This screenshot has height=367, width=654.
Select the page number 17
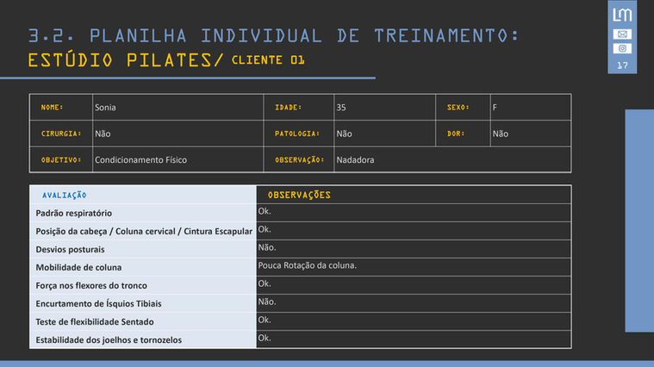click(x=622, y=65)
